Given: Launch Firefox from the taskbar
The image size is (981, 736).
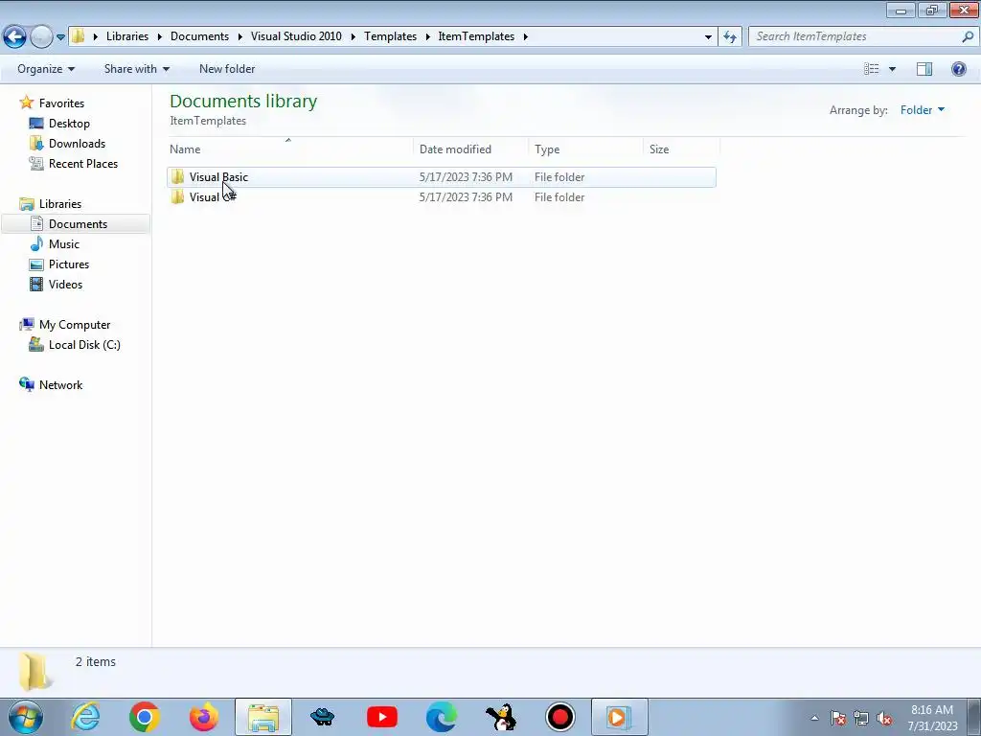Looking at the screenshot, I should 204,717.
